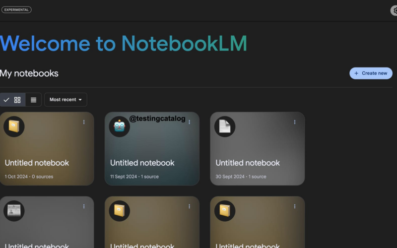Screen dimensions: 397x248
Task: Click the yellow notebook emoji on bottom-middle card
Action: [x=119, y=211]
